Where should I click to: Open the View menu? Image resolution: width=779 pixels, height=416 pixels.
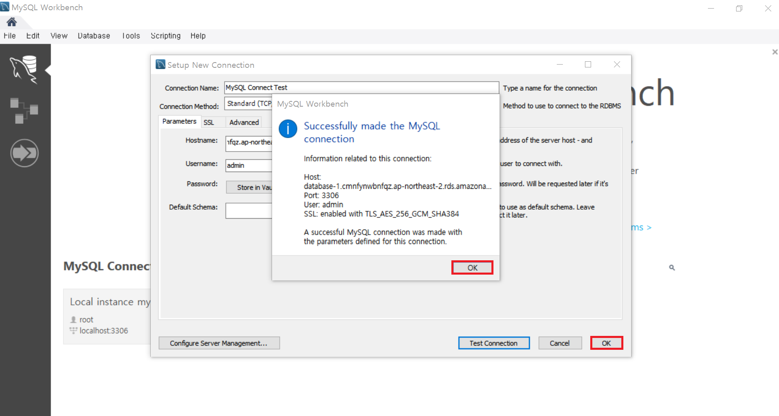click(x=59, y=36)
